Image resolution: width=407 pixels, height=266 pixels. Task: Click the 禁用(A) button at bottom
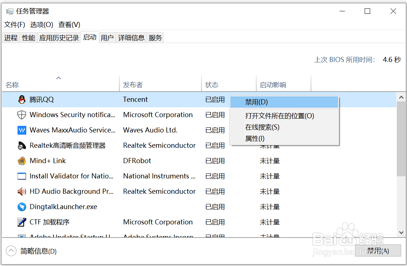click(378, 251)
